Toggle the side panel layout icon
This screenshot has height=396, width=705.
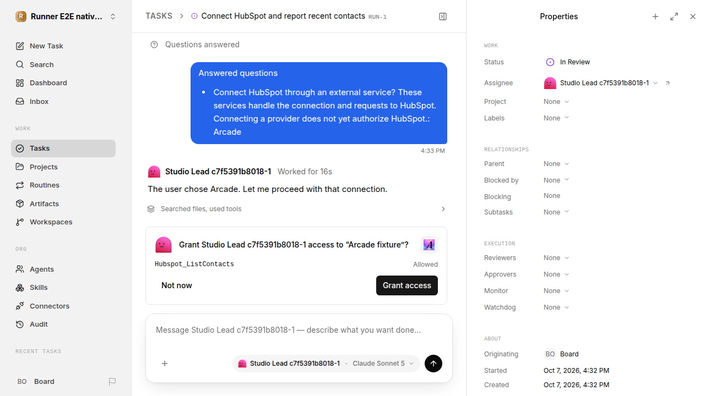click(x=443, y=16)
